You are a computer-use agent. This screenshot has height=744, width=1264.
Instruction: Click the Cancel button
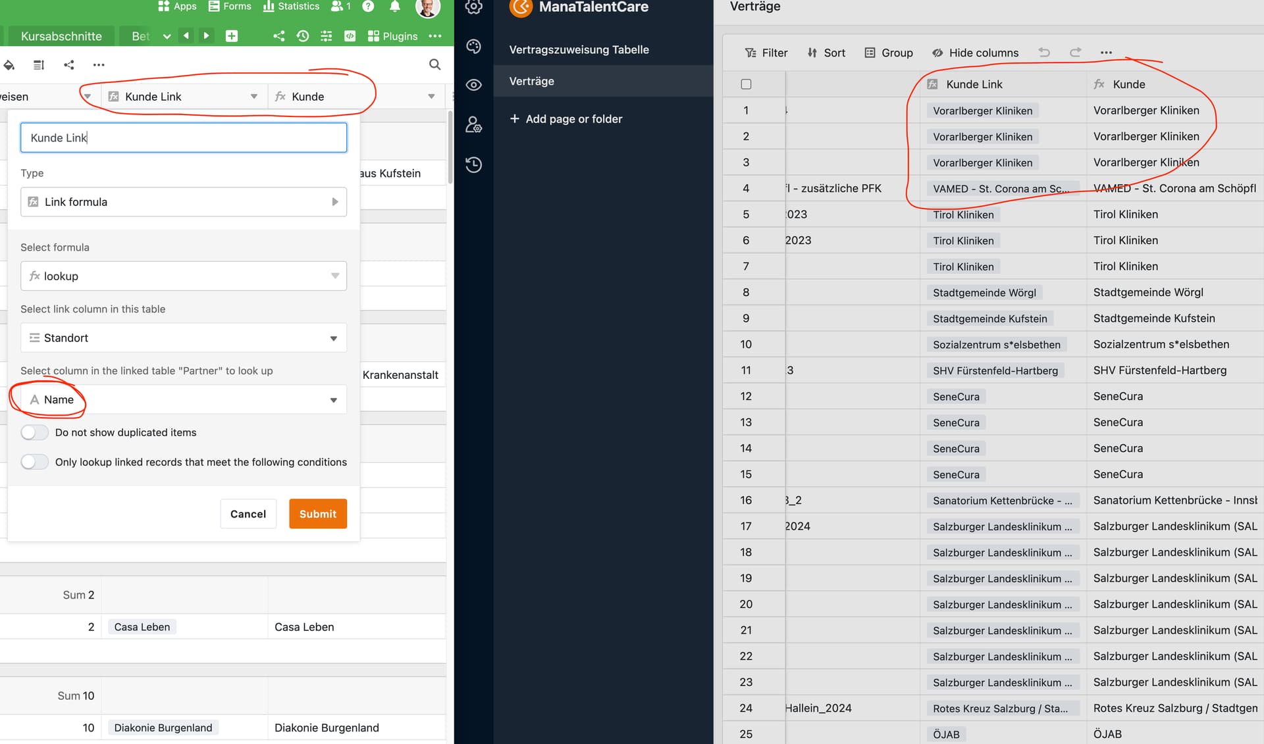[248, 514]
